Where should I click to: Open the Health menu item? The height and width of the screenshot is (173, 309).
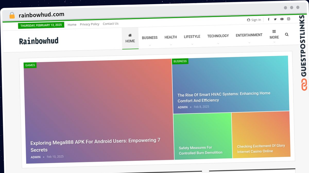tap(171, 37)
